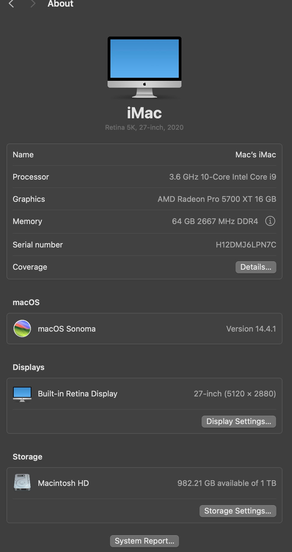Click the serial number H12DMJ6LPN7C
The width and height of the screenshot is (292, 552).
point(246,245)
